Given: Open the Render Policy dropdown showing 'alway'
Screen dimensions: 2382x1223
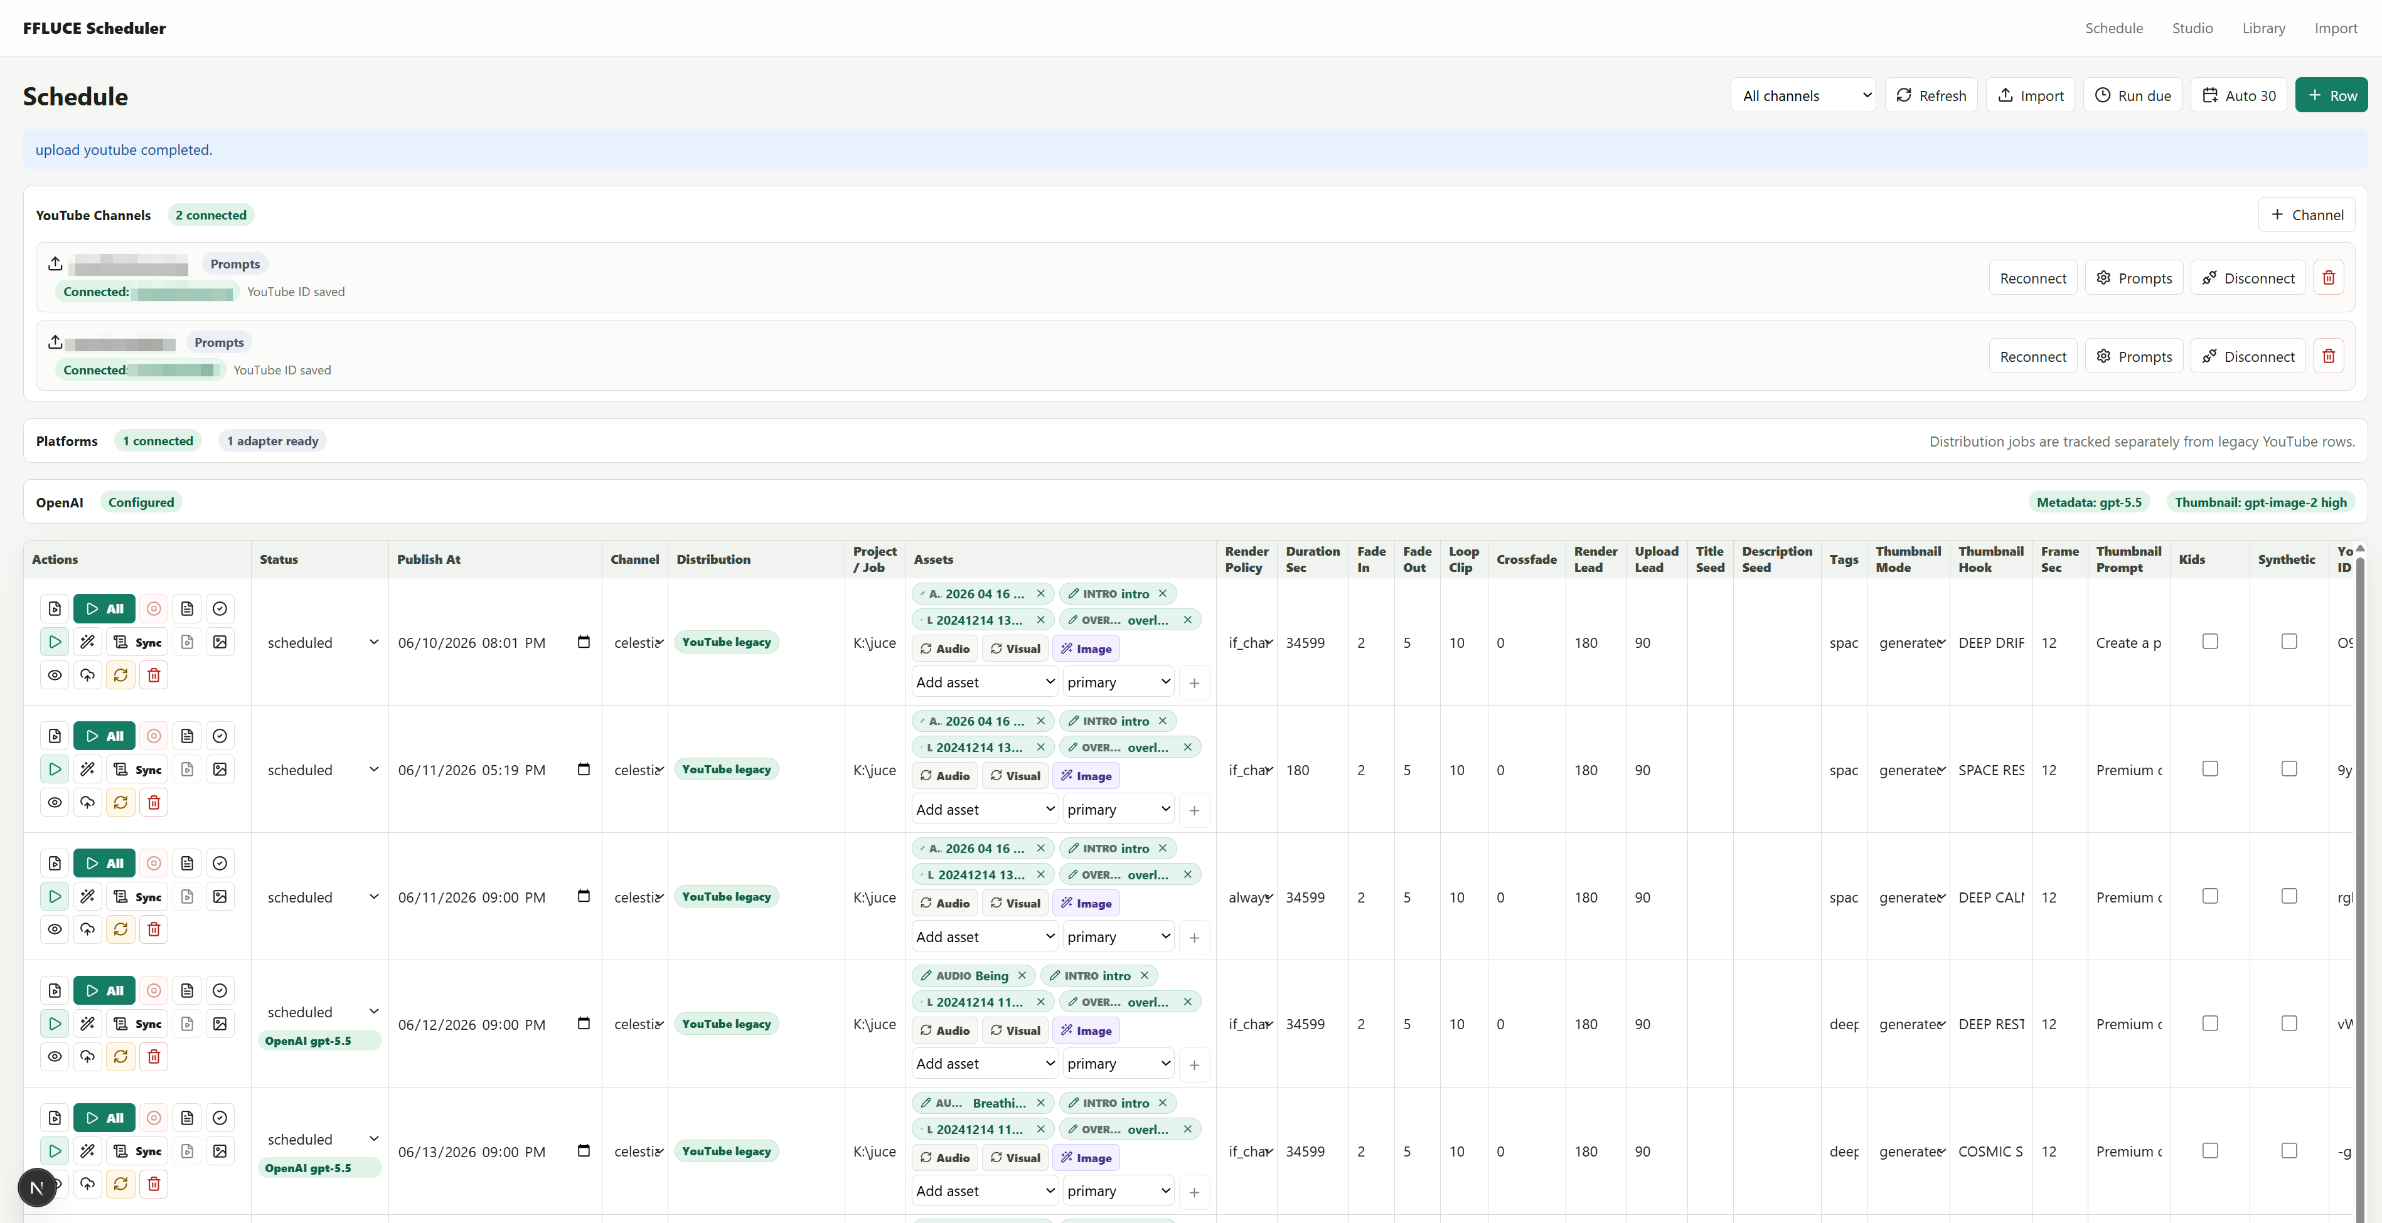Looking at the screenshot, I should (1248, 897).
